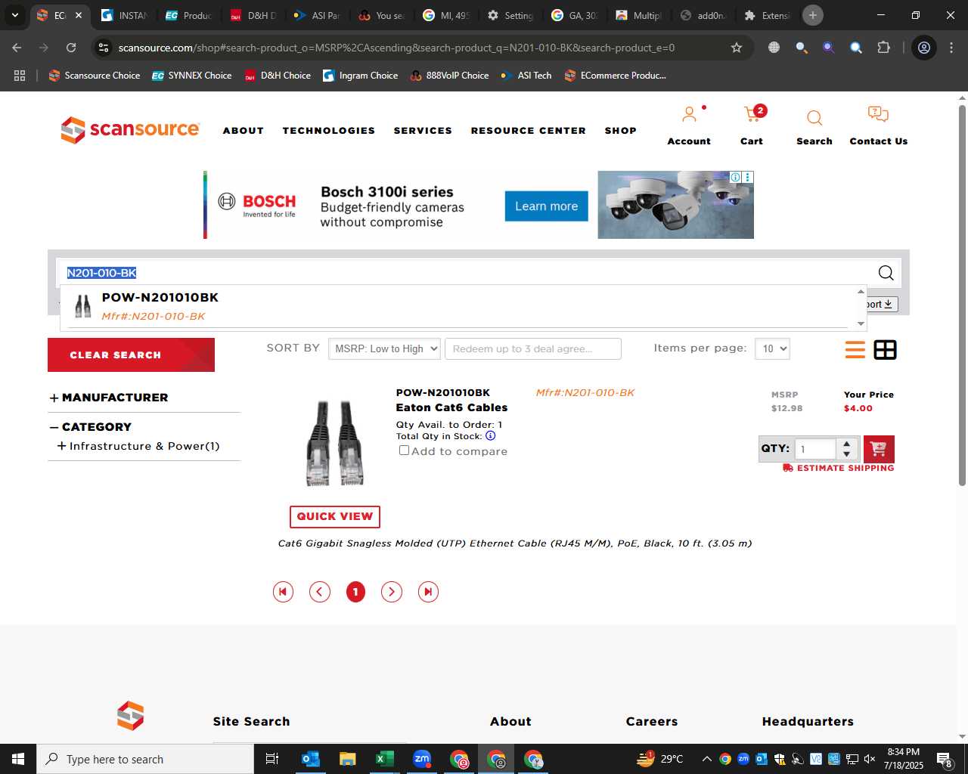Click the Windows taskbar search box

pyautogui.click(x=145, y=759)
